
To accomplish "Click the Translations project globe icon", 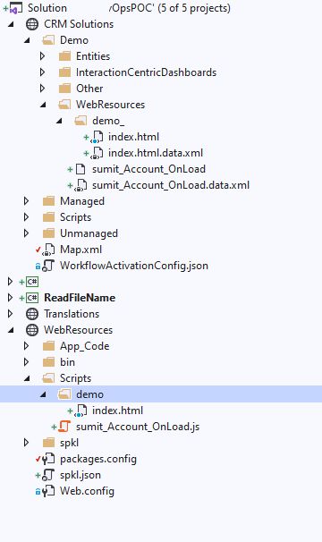I will [32, 314].
